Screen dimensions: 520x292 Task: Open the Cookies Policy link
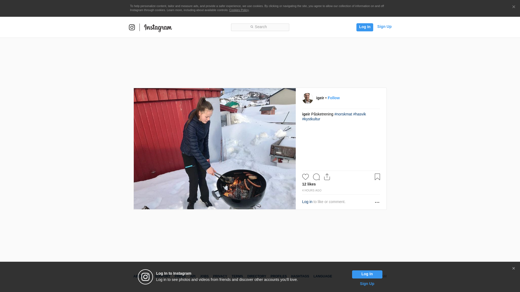(239, 10)
